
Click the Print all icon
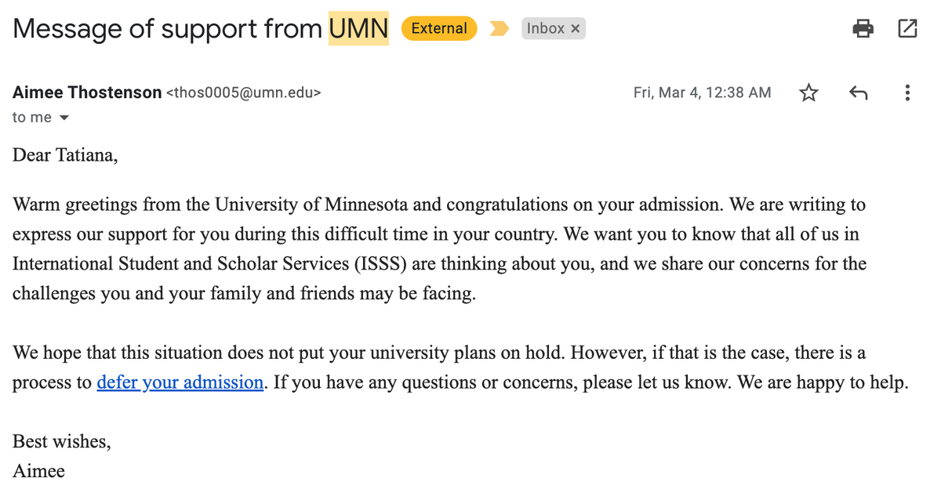(x=863, y=29)
